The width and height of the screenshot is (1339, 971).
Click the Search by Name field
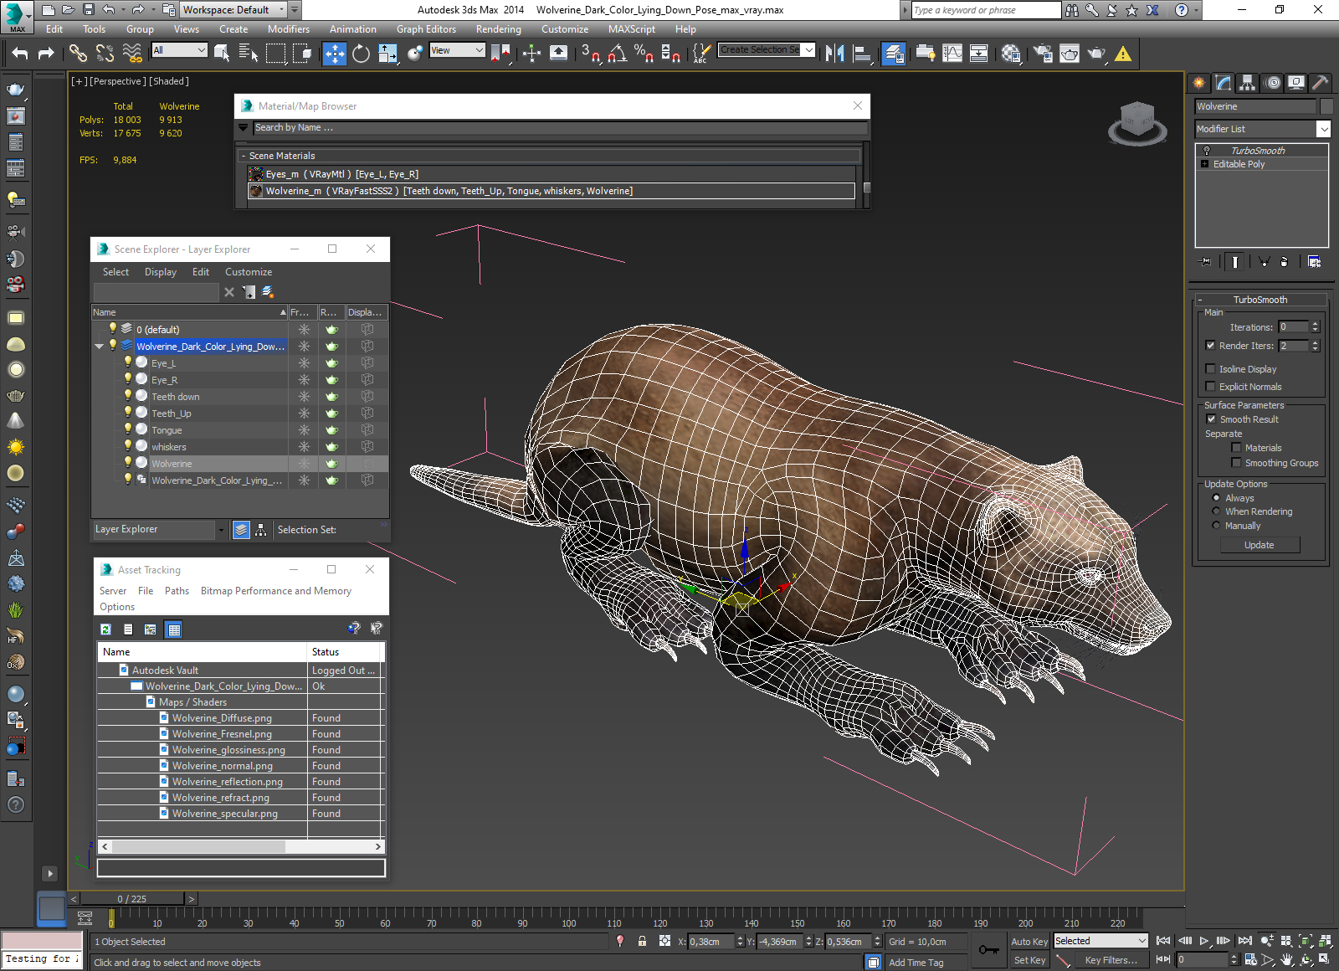(559, 128)
